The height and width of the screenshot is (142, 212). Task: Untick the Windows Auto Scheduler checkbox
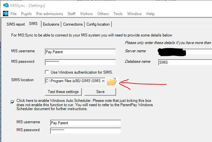[x=13, y=102]
